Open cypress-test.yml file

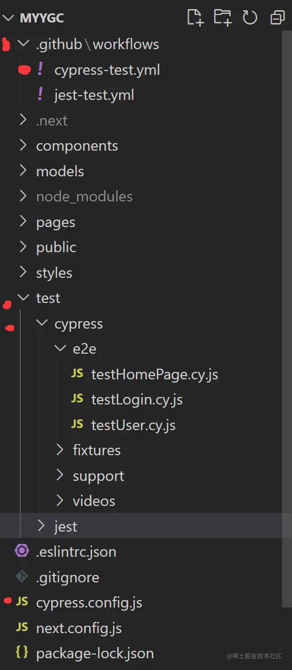coord(107,70)
